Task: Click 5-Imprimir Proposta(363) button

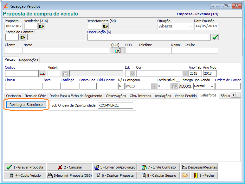Action: (69, 175)
